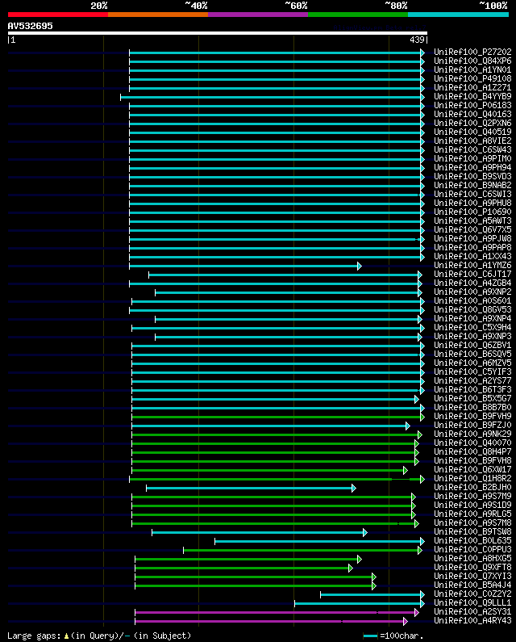View the UniRef100_A6MZV5 hit
The width and height of the screenshot is (516, 642).
472,363
